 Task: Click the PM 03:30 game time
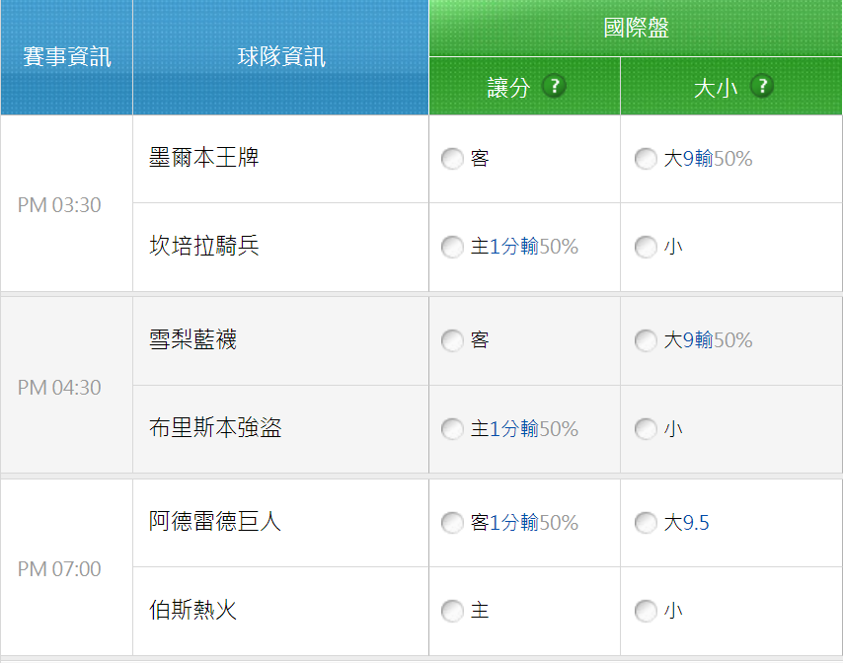[59, 204]
